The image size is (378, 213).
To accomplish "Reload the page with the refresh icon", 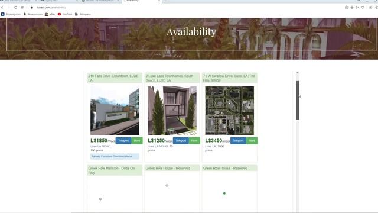I will pos(15,8).
